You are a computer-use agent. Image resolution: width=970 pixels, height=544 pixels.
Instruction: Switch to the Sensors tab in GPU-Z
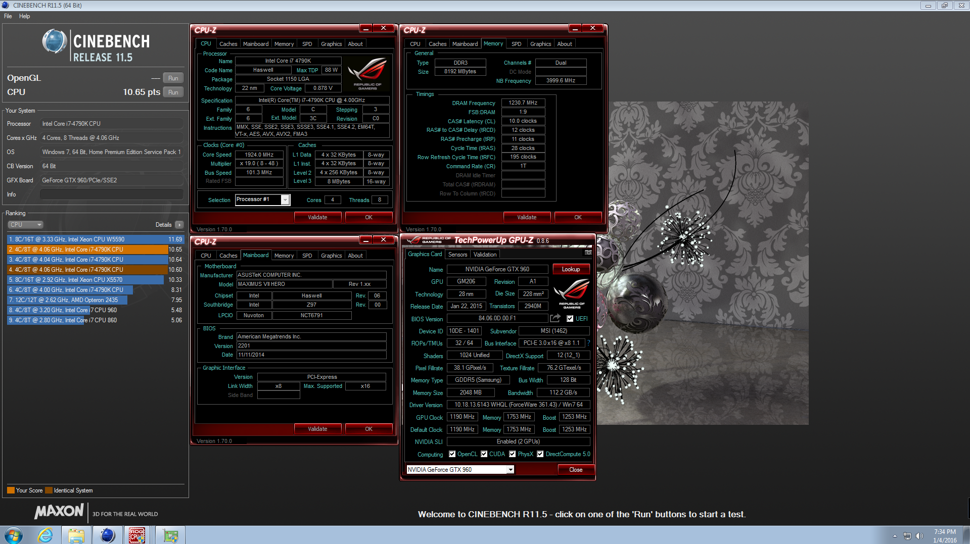[x=457, y=255]
